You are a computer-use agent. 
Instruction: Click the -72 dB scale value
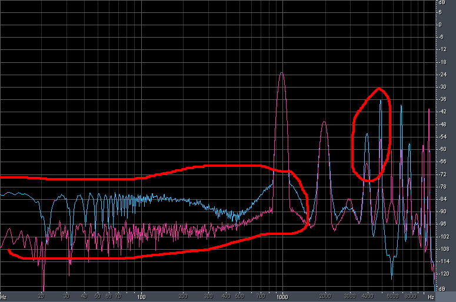pyautogui.click(x=442, y=175)
